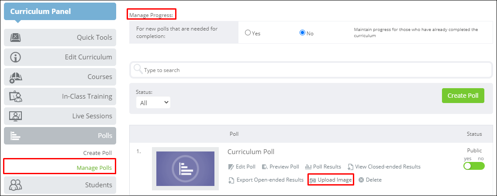
Task: Toggle the Public status switch
Action: click(x=474, y=166)
